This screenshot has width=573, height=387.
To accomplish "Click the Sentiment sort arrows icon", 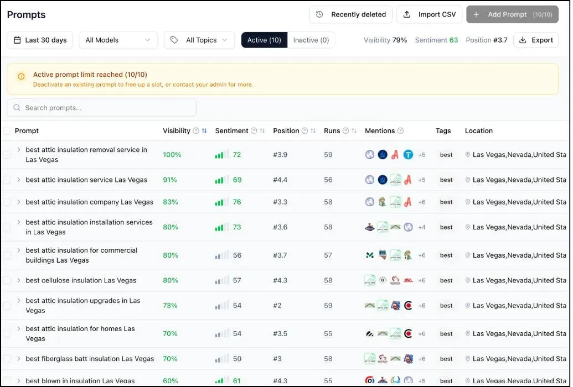I will pos(262,130).
